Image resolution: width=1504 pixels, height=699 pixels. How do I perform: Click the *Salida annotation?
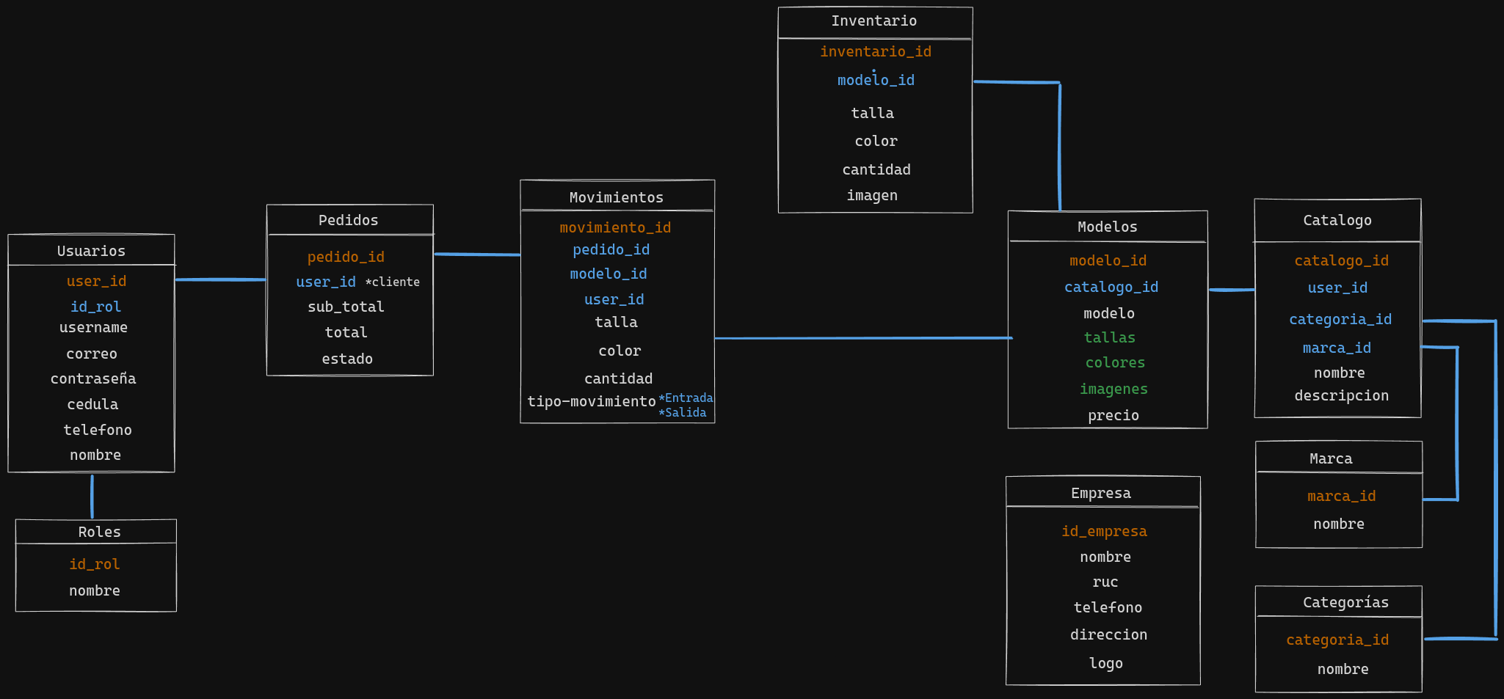click(683, 412)
